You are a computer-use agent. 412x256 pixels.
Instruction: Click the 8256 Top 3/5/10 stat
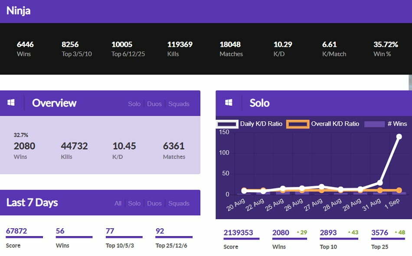click(x=77, y=49)
